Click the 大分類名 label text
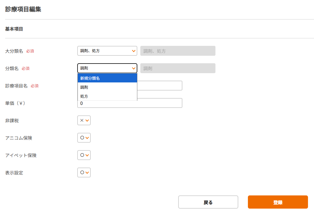Image resolution: width=314 pixels, height=217 pixels. click(14, 51)
